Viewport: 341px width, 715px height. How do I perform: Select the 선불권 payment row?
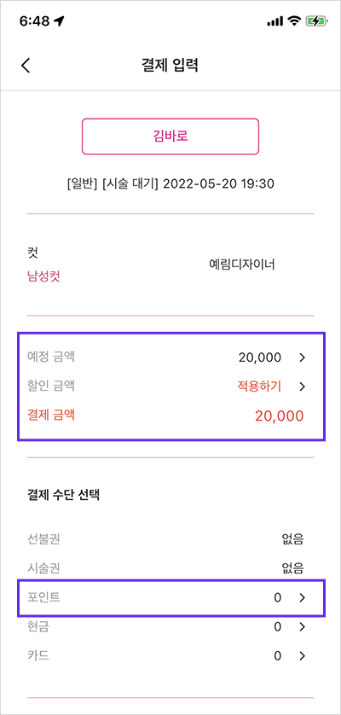[x=165, y=540]
